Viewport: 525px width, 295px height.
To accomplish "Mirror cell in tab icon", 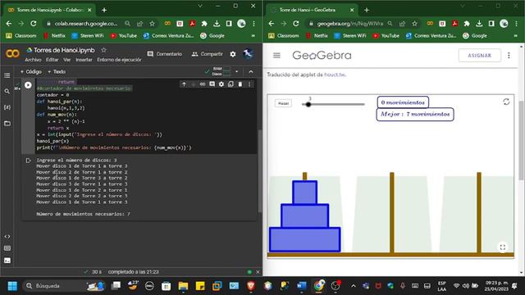I will pyautogui.click(x=231, y=84).
